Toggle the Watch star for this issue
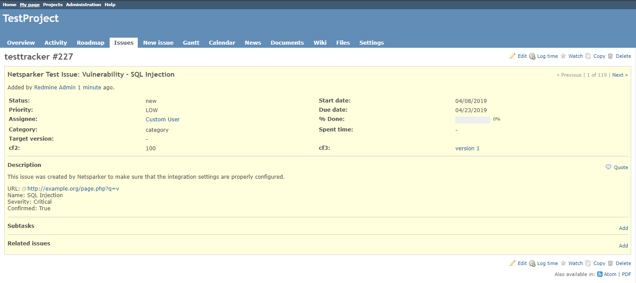This screenshot has height=283, width=636. 563,56
